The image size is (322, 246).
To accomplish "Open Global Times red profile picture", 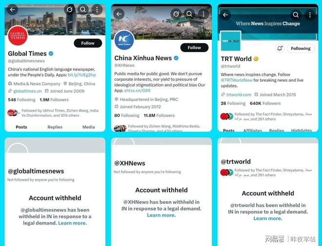I will point(18,36).
